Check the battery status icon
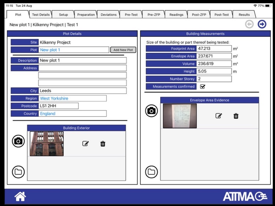Image resolution: width=275 pixels, height=206 pixels. coord(268,6)
